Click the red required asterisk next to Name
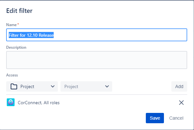The image size is (194, 130). [18, 24]
